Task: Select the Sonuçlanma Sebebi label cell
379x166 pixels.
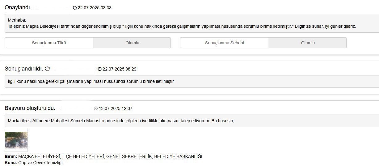Action: click(x=224, y=43)
